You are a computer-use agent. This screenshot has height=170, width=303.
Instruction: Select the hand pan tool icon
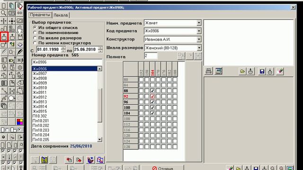(20, 29)
